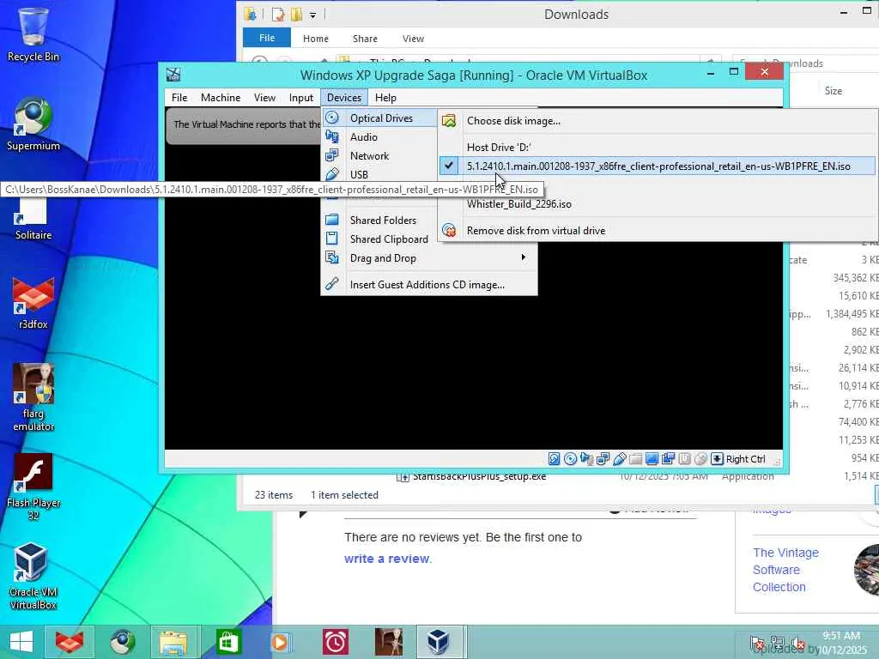Close the Devices menu via its menu bar item
Image resolution: width=879 pixels, height=659 pixels.
(344, 98)
